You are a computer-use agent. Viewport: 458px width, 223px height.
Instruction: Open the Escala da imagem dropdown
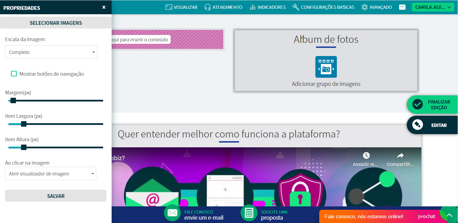click(x=51, y=52)
